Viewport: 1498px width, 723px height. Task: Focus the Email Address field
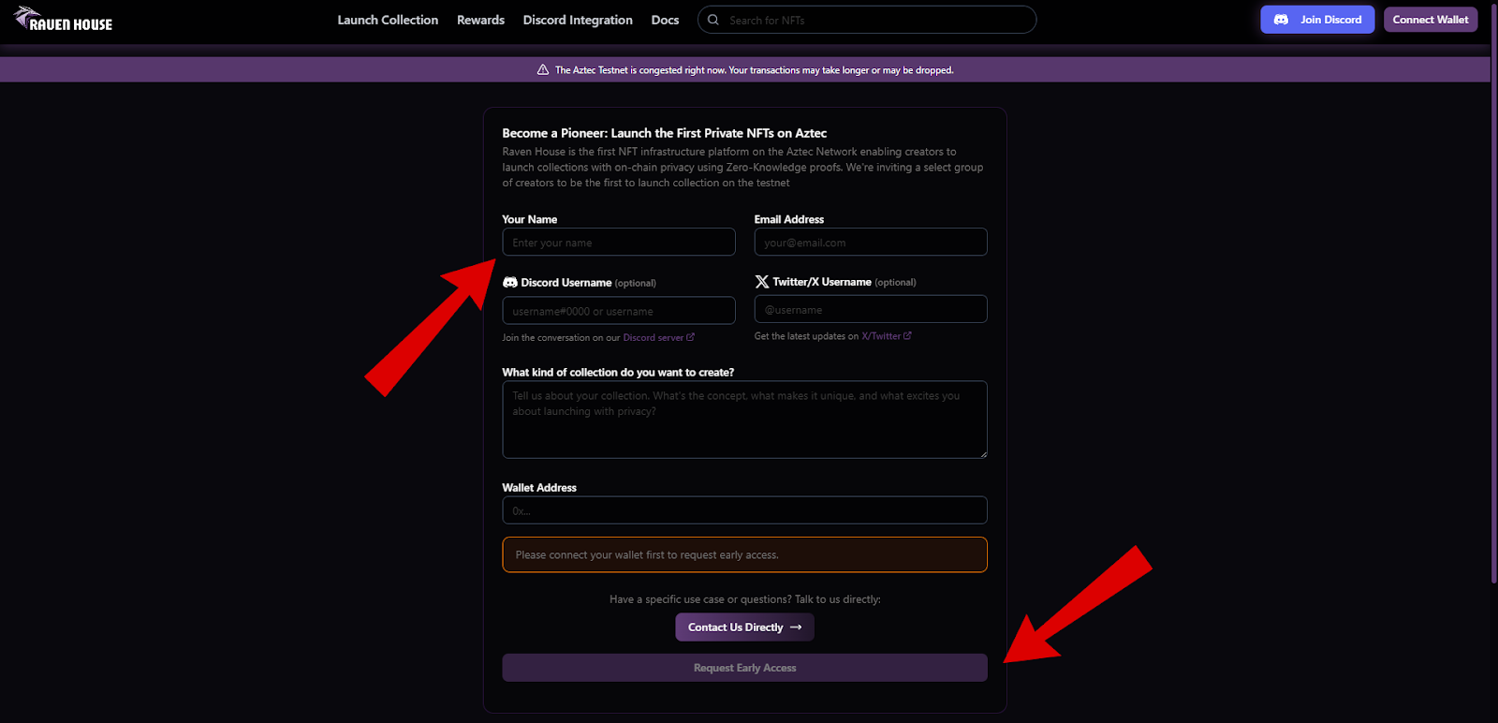click(x=871, y=243)
